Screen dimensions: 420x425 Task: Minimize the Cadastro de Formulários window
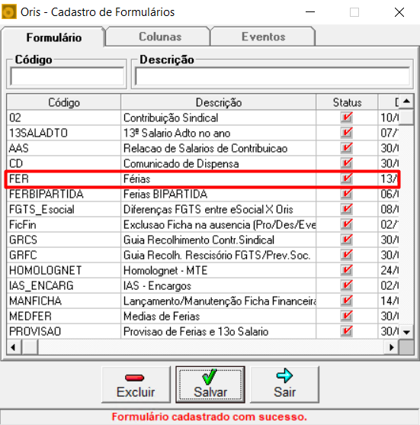tap(310, 12)
